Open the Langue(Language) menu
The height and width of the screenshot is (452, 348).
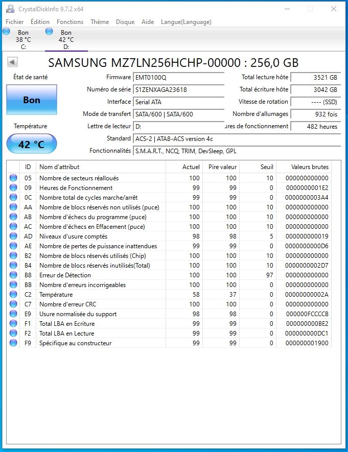tap(186, 22)
